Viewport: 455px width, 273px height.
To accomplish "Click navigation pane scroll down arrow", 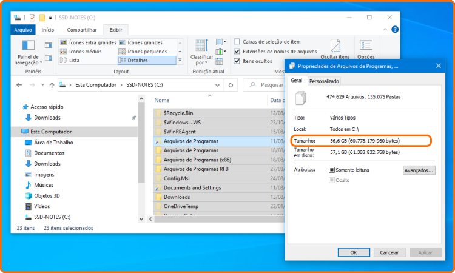I will (141, 220).
